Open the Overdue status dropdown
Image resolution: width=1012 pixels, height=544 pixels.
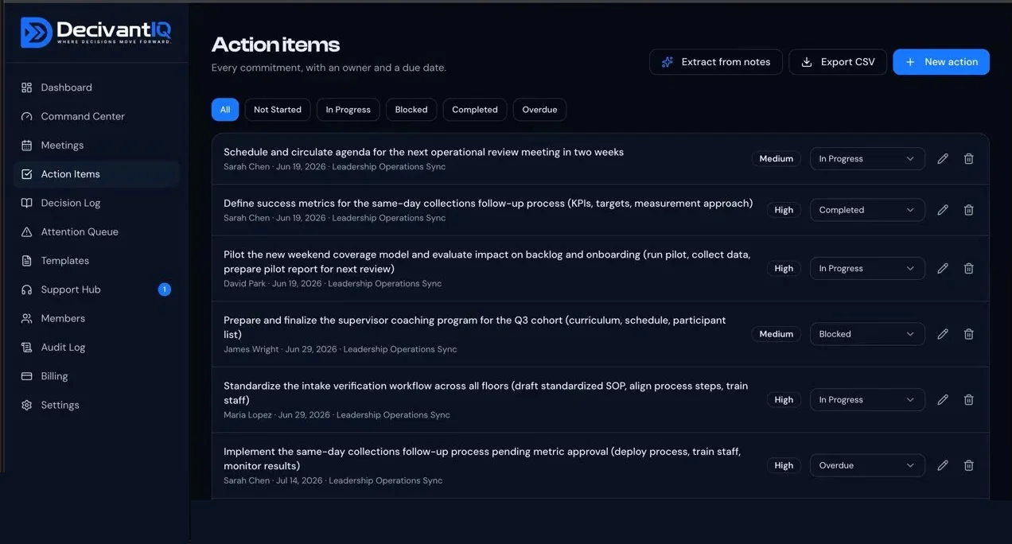click(x=867, y=465)
